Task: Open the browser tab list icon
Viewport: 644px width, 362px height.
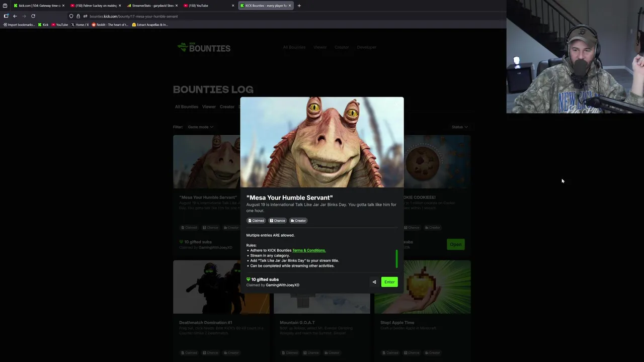Action: point(5,6)
